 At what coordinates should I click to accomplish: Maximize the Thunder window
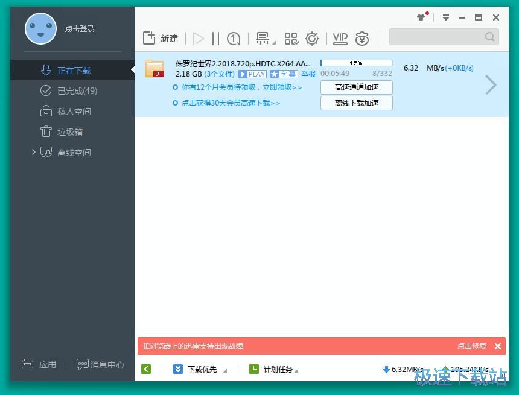click(479, 17)
